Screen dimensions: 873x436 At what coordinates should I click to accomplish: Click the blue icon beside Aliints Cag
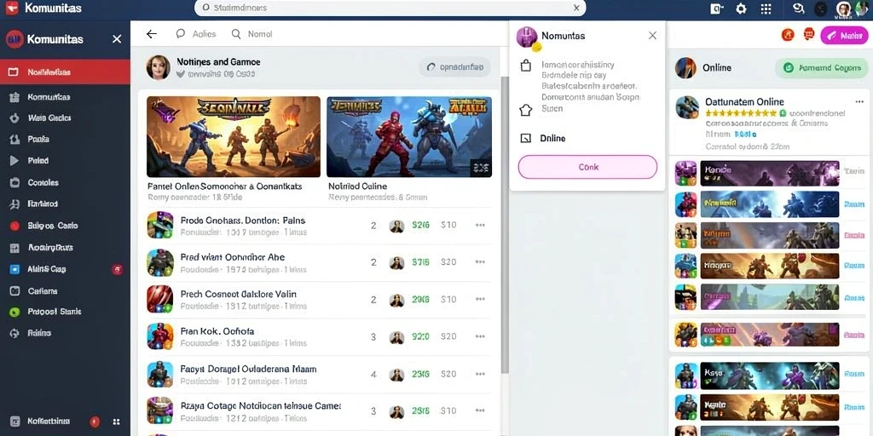[15, 269]
